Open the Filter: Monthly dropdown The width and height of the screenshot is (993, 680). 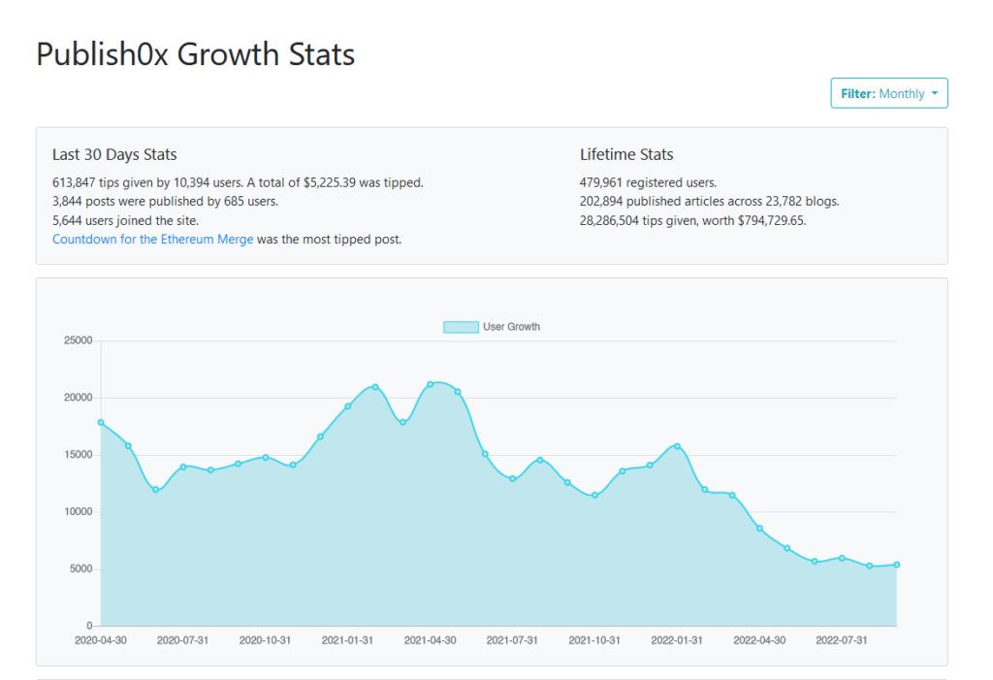pos(888,93)
